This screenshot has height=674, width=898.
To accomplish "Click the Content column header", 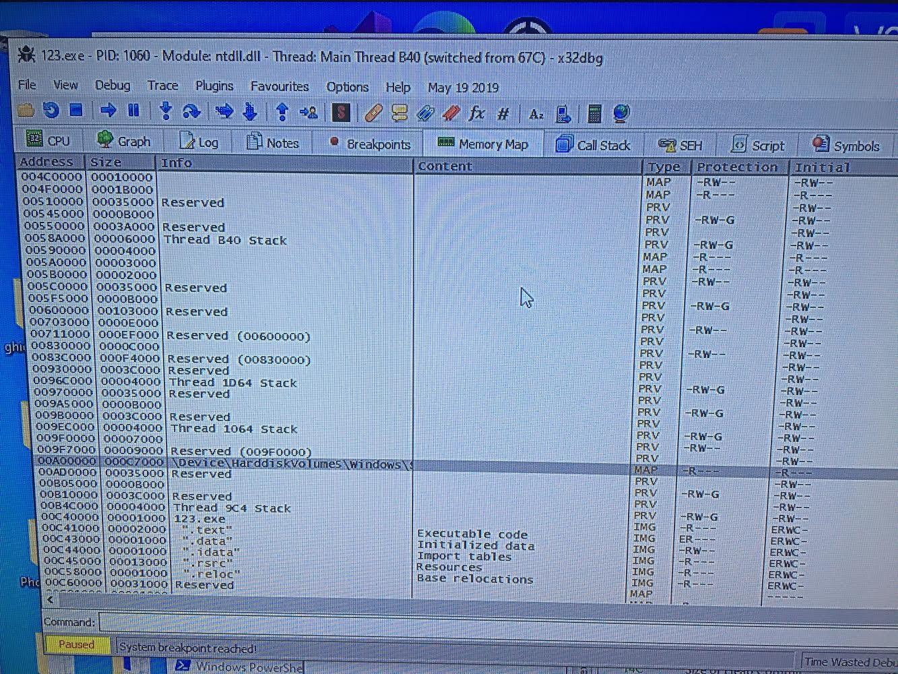I will (527, 166).
